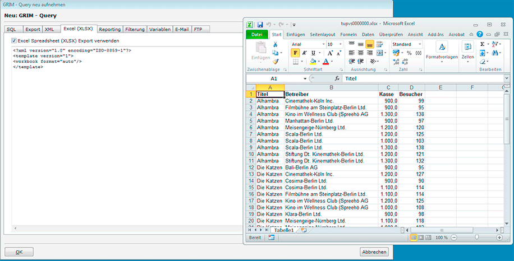
Task: Uncheck Excel Spreadsheet (XLSX) Export verwenden
Action: [x=14, y=40]
